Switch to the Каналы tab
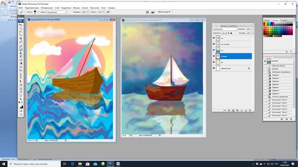The height and width of the screenshot is (167, 298). (x=224, y=26)
